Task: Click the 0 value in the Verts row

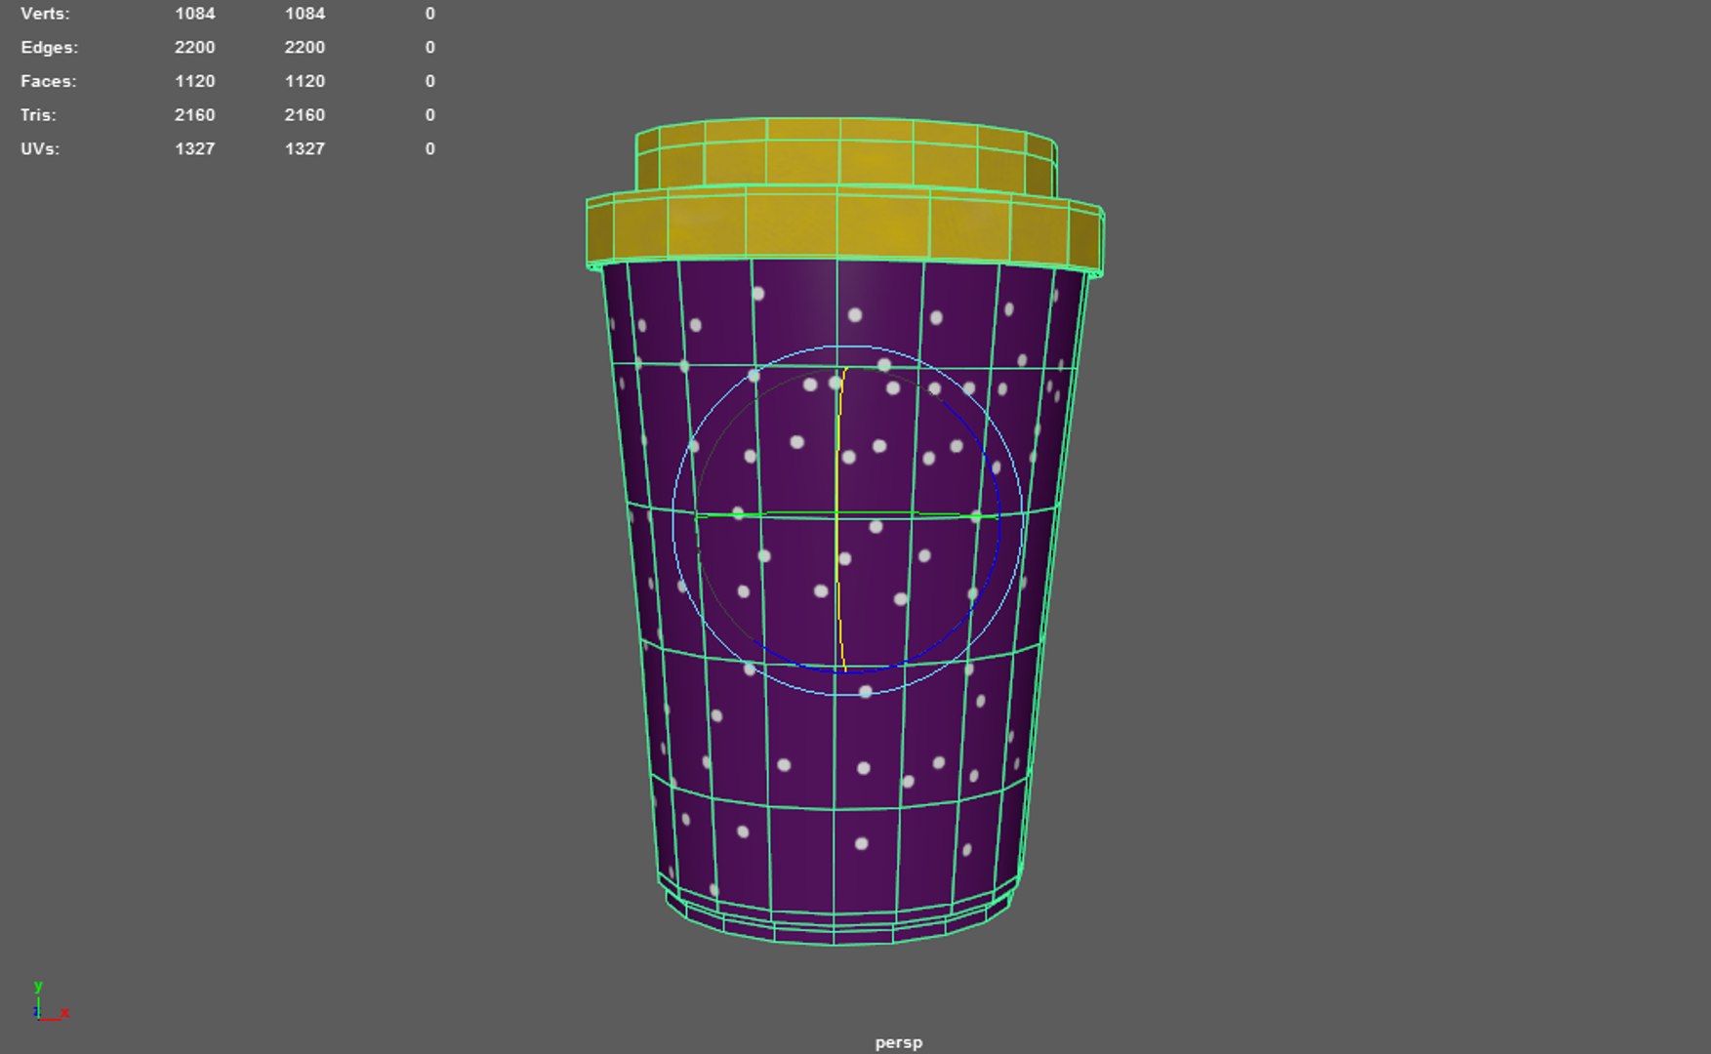Action: (429, 14)
